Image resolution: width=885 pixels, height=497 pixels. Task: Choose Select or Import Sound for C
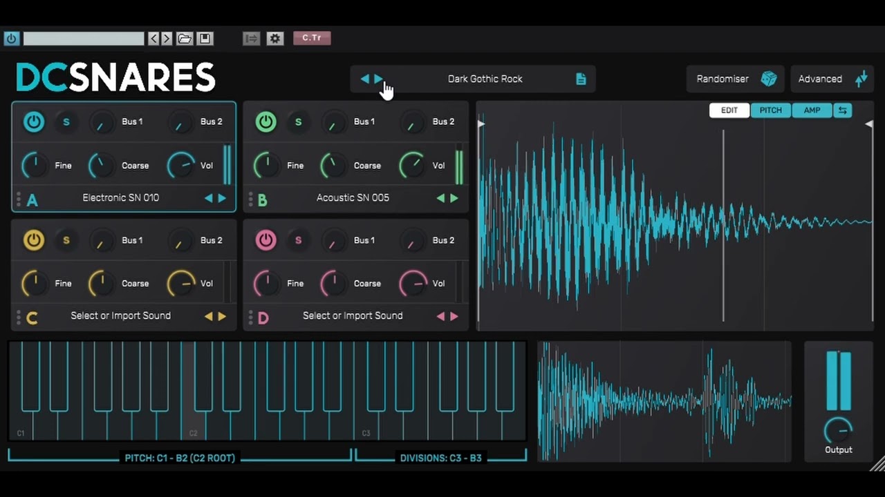click(x=120, y=315)
